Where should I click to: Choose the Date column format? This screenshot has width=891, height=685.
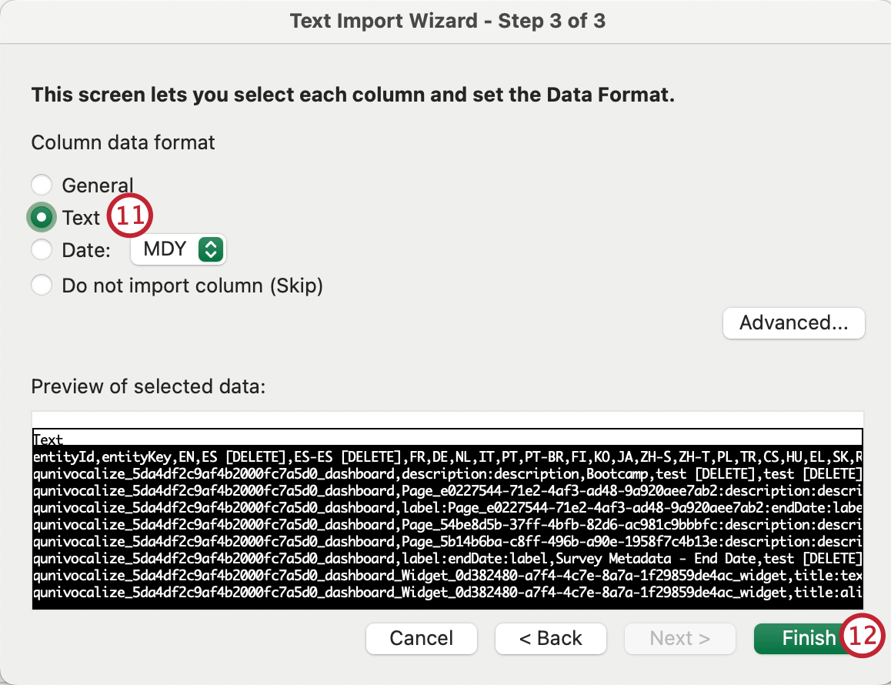(42, 249)
